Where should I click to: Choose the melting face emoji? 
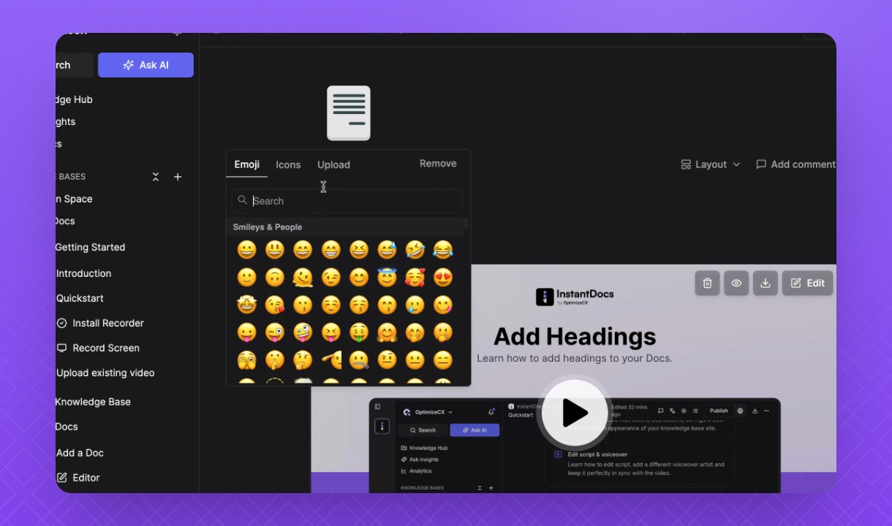(x=303, y=278)
